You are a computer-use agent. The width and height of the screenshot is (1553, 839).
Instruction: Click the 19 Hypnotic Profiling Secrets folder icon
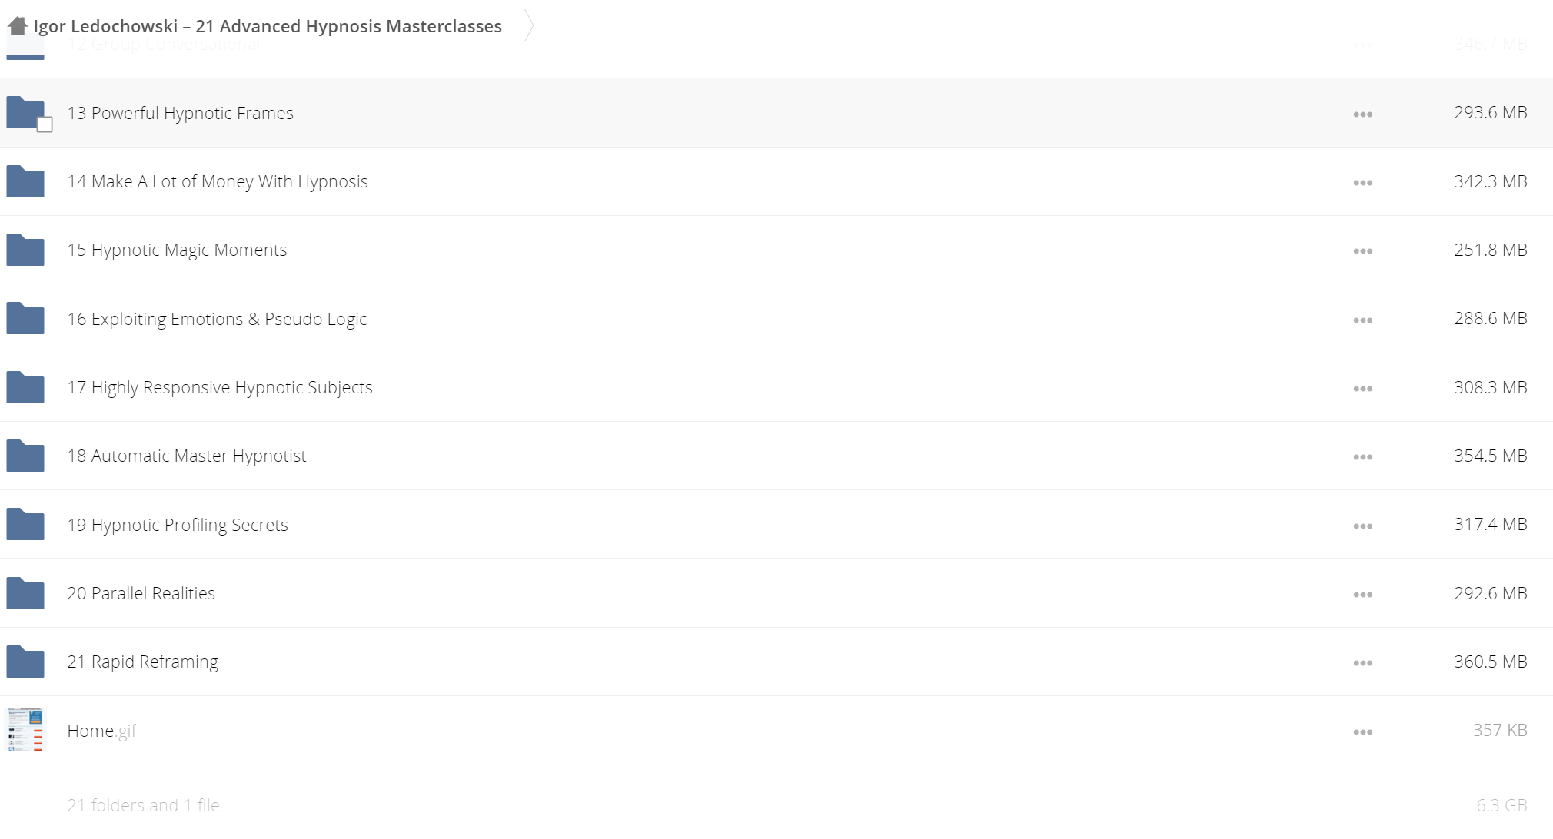[25, 524]
